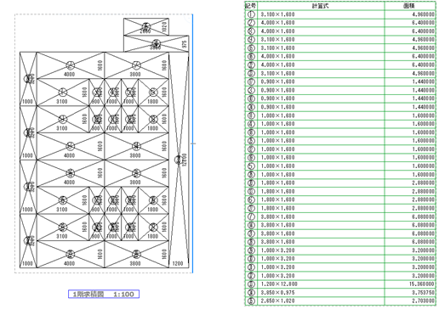Click the 記号 column header
The width and height of the screenshot is (439, 309).
251,6
